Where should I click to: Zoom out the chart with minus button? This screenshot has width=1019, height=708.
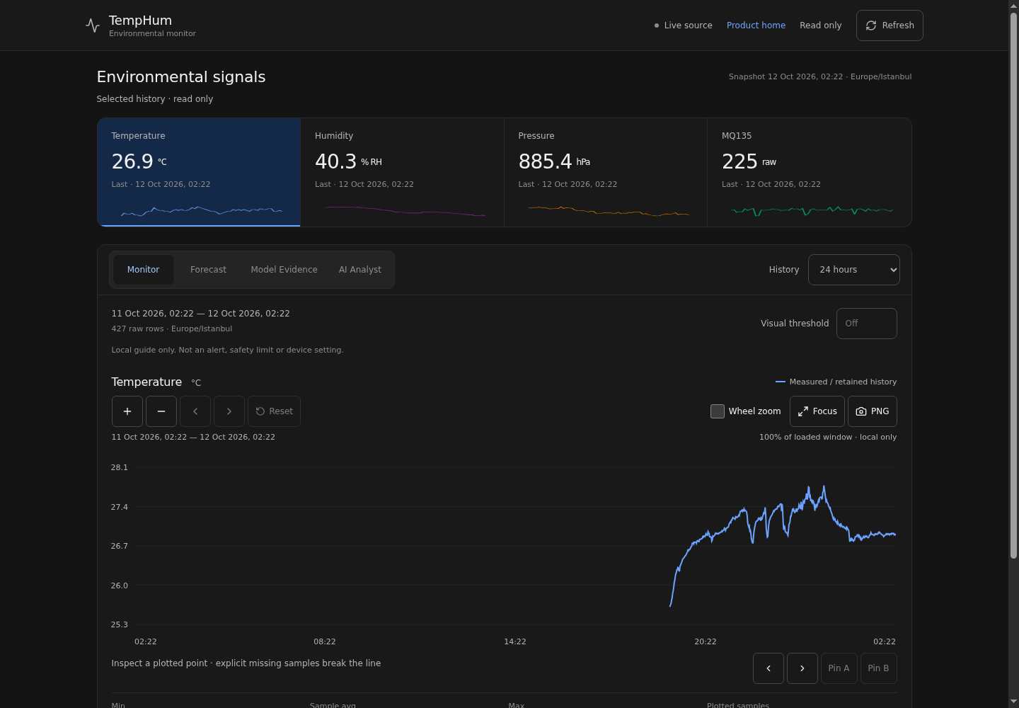point(161,411)
